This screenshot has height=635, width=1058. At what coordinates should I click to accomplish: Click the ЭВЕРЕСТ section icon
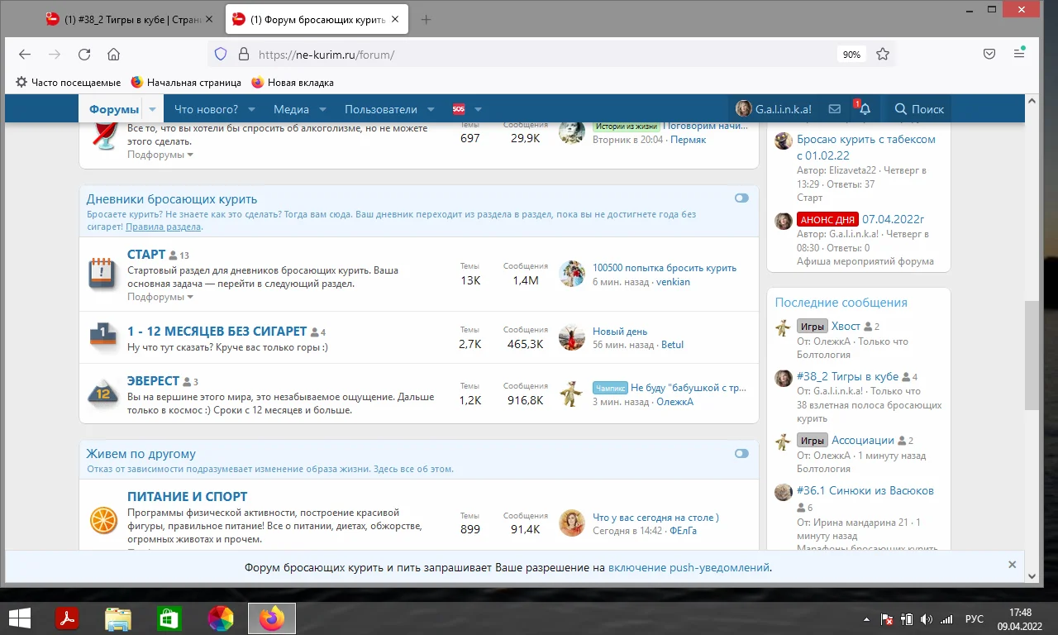[x=103, y=394]
